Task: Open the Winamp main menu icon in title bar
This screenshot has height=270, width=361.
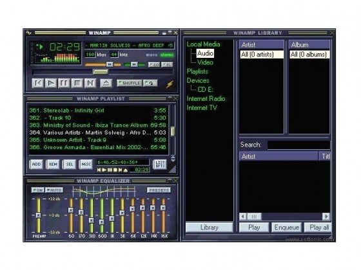Action: point(28,33)
